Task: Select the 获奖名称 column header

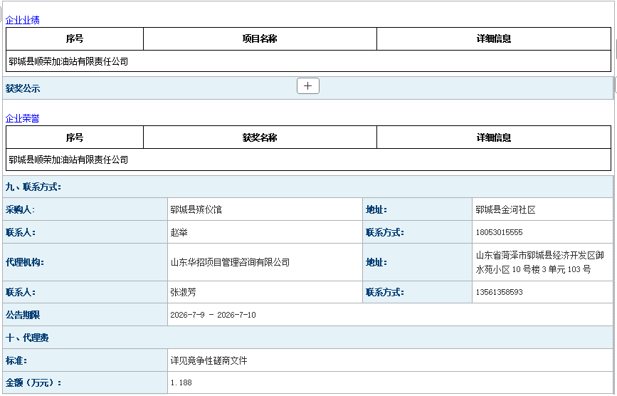Action: (x=260, y=137)
